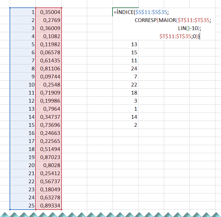Select the first result cell 13 under the formula
Screen dimensions: 221x217
click(134, 44)
